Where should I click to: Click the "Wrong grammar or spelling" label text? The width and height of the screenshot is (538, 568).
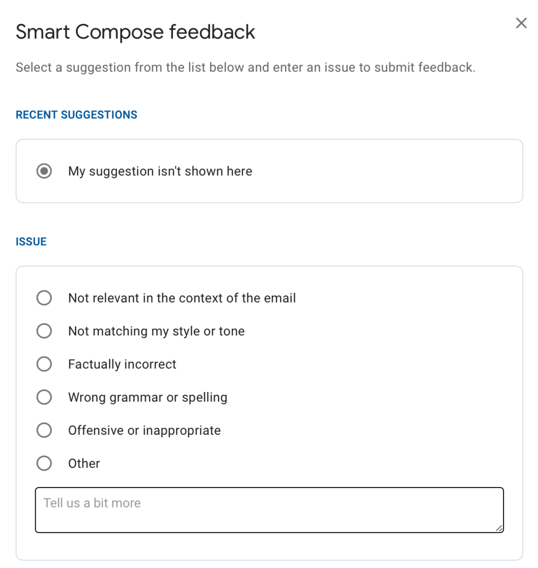(x=147, y=398)
